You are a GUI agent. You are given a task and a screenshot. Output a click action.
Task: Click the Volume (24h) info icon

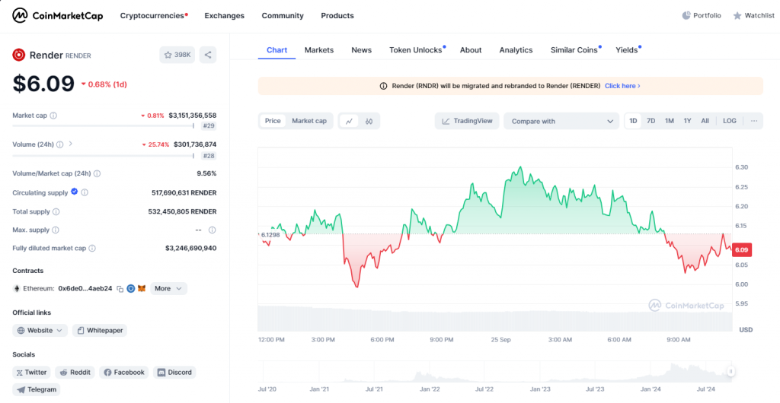click(59, 144)
